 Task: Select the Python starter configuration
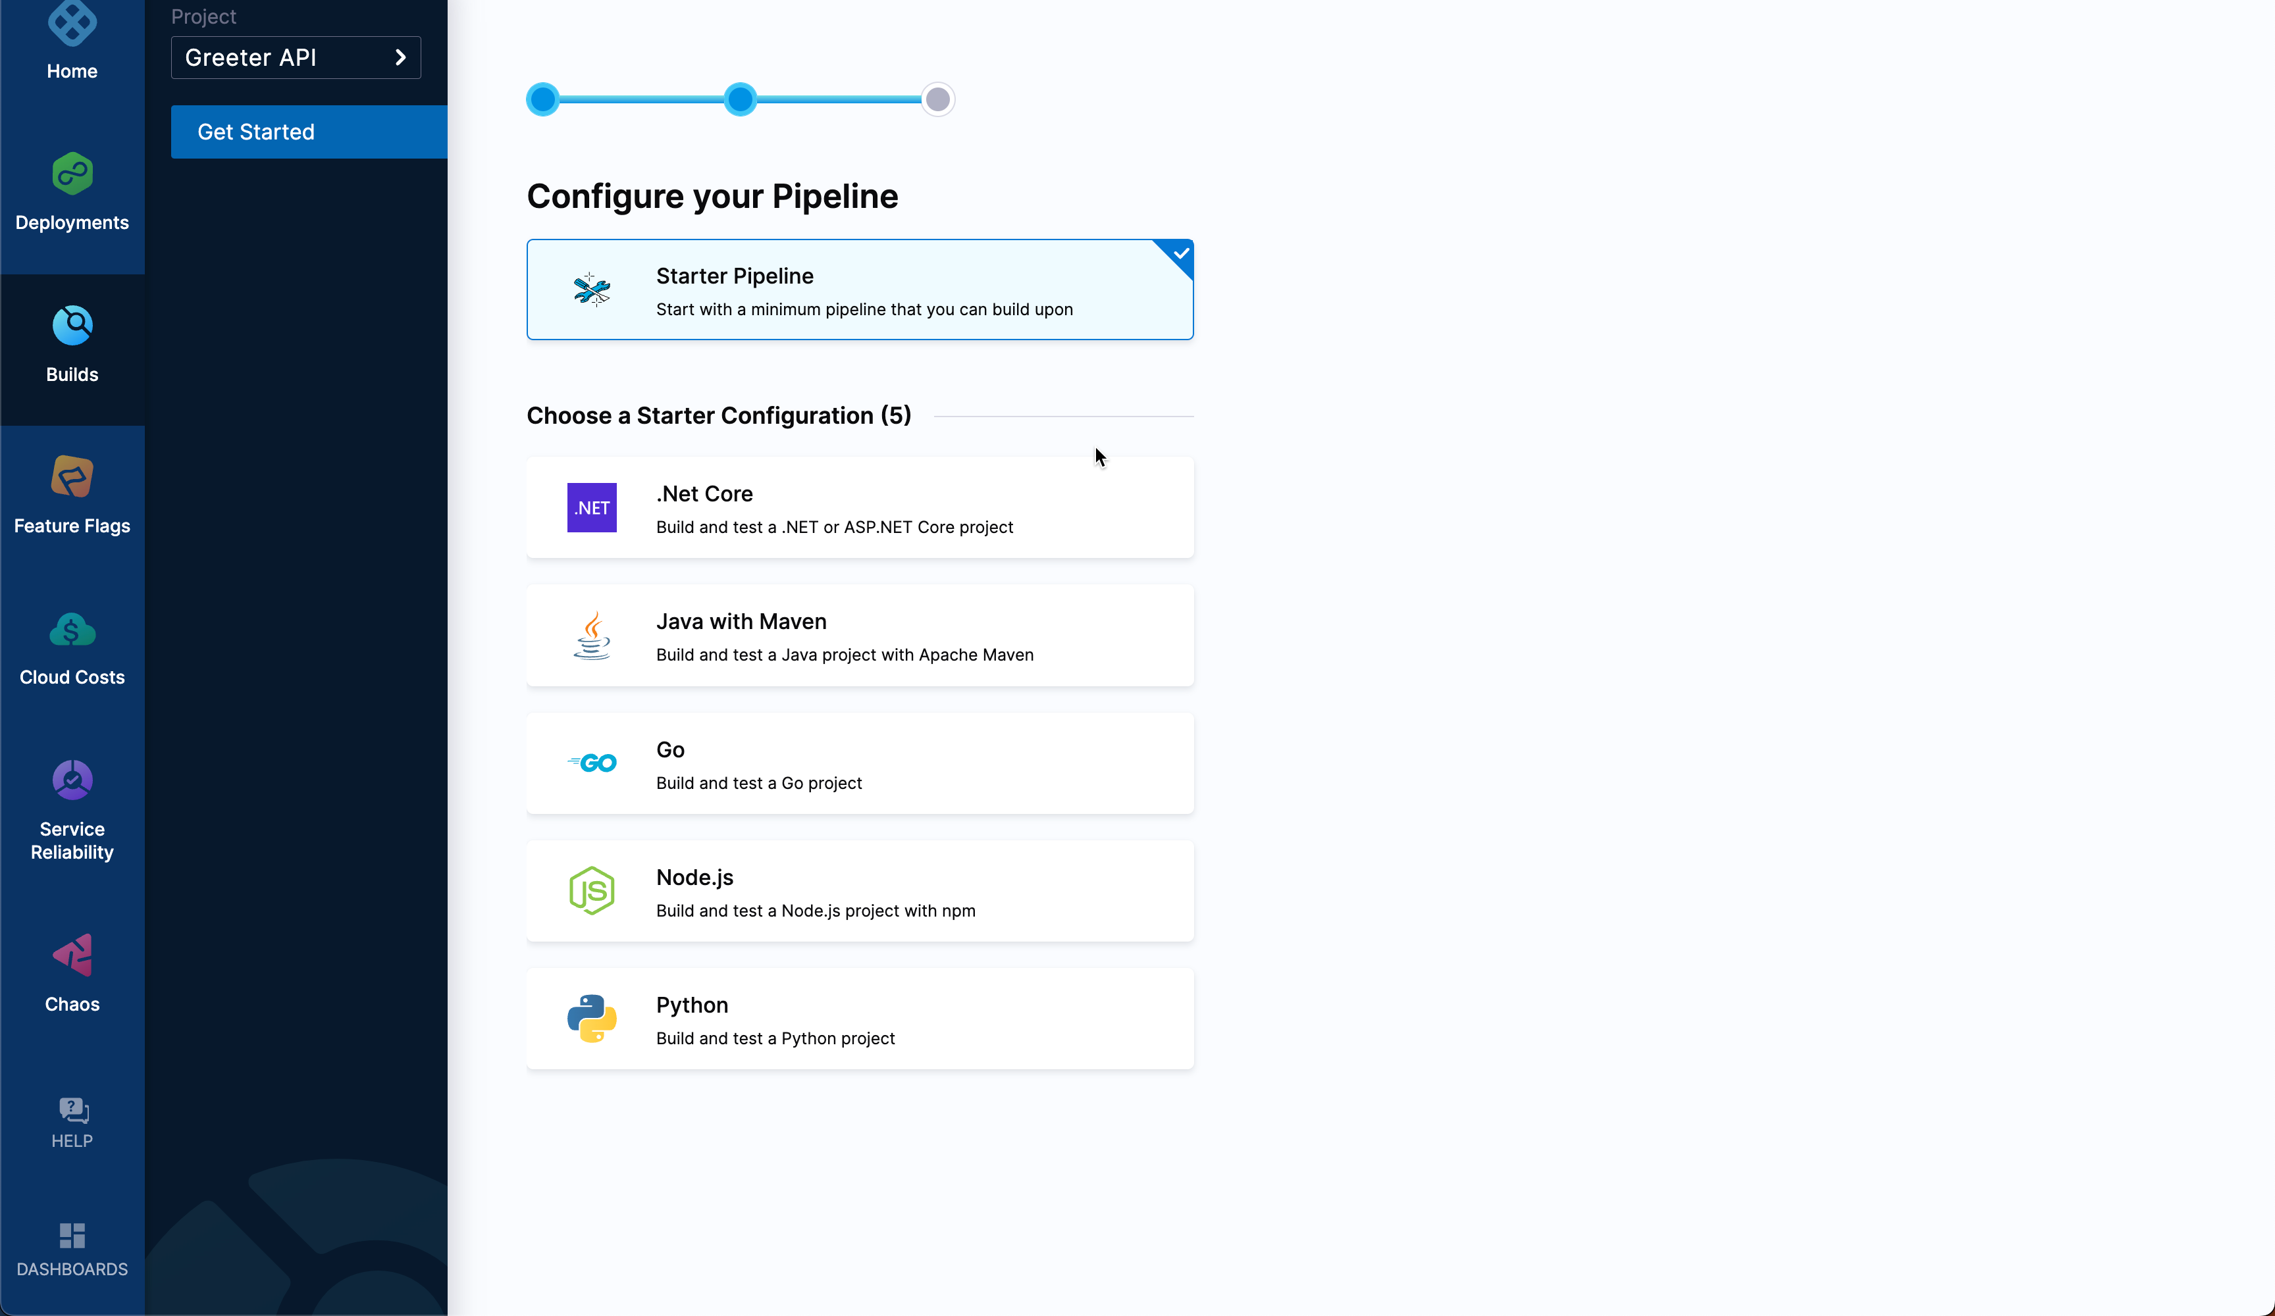point(860,1019)
